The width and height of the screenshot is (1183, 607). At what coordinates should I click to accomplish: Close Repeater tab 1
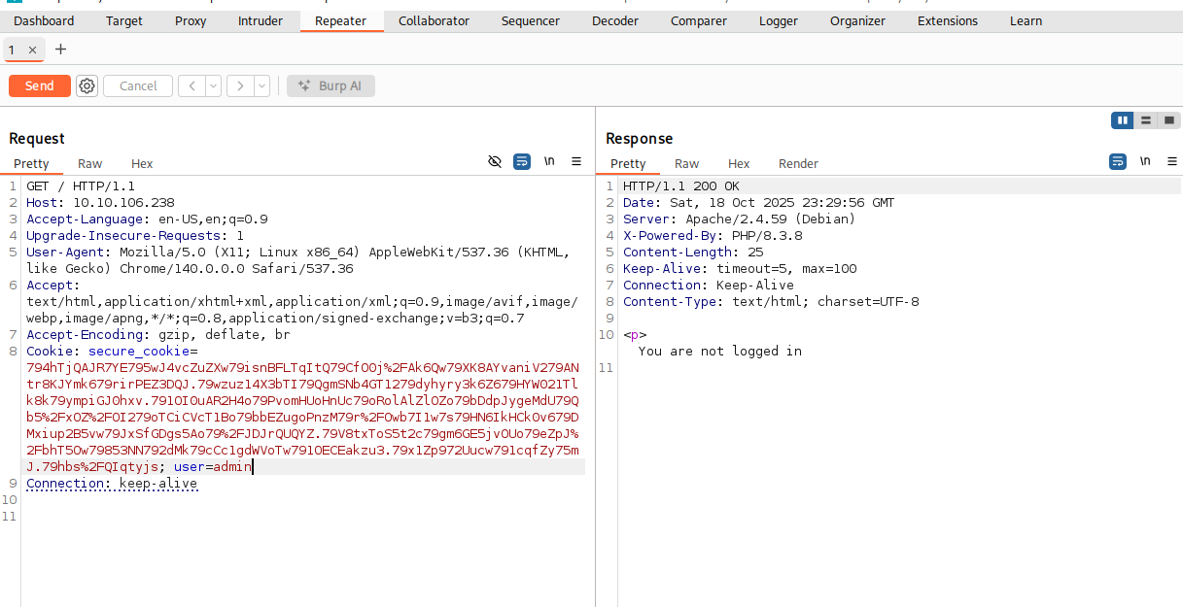point(32,50)
